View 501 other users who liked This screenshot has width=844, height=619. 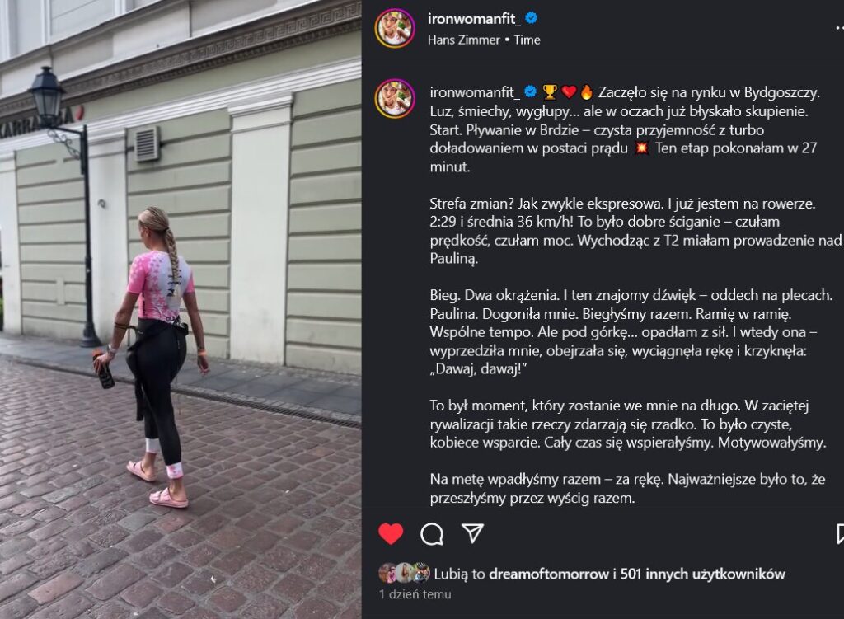(x=702, y=574)
